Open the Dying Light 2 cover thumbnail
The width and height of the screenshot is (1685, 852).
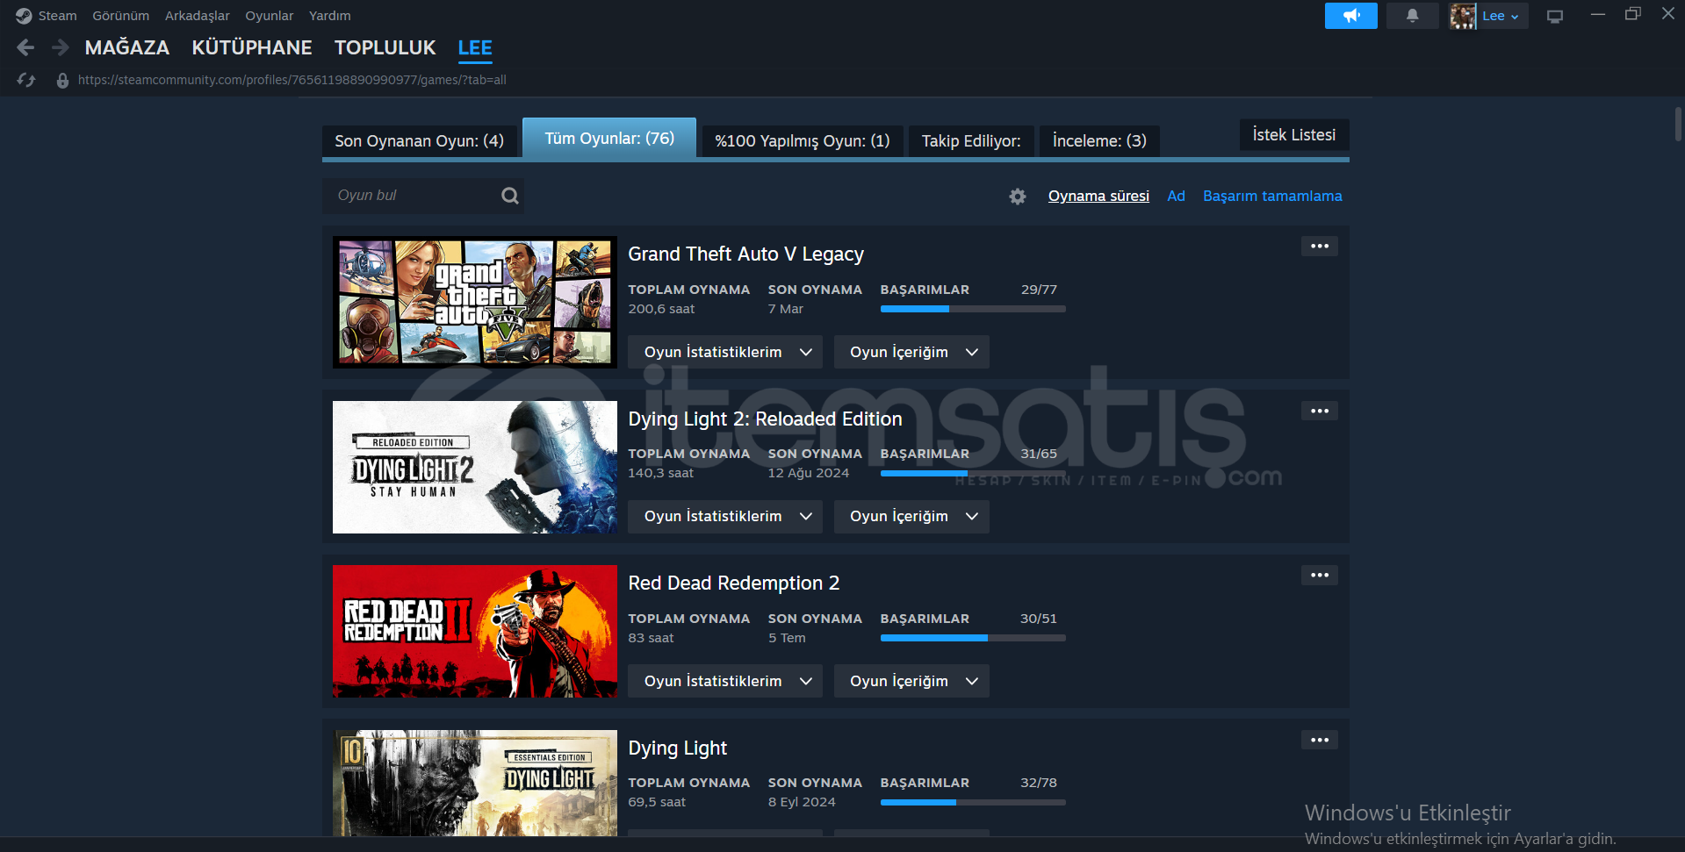tap(475, 467)
